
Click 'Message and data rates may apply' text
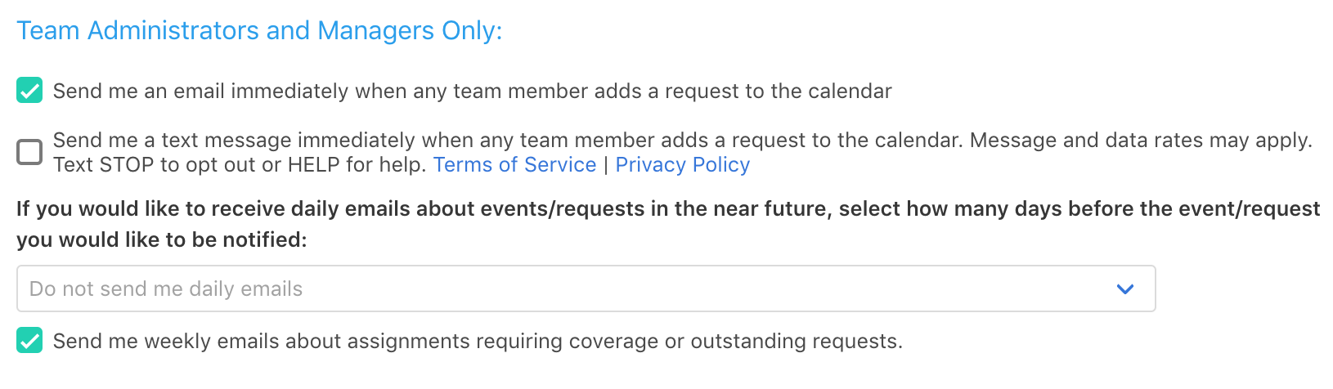tap(1140, 141)
